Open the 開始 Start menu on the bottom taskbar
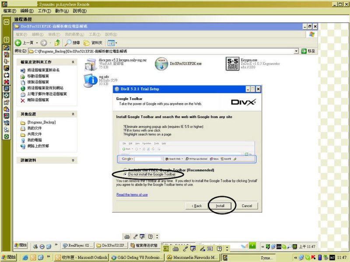The image size is (350, 262). [9, 257]
